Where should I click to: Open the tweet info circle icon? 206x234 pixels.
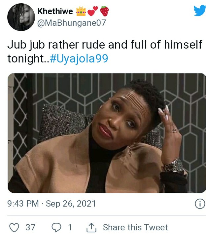(x=200, y=204)
